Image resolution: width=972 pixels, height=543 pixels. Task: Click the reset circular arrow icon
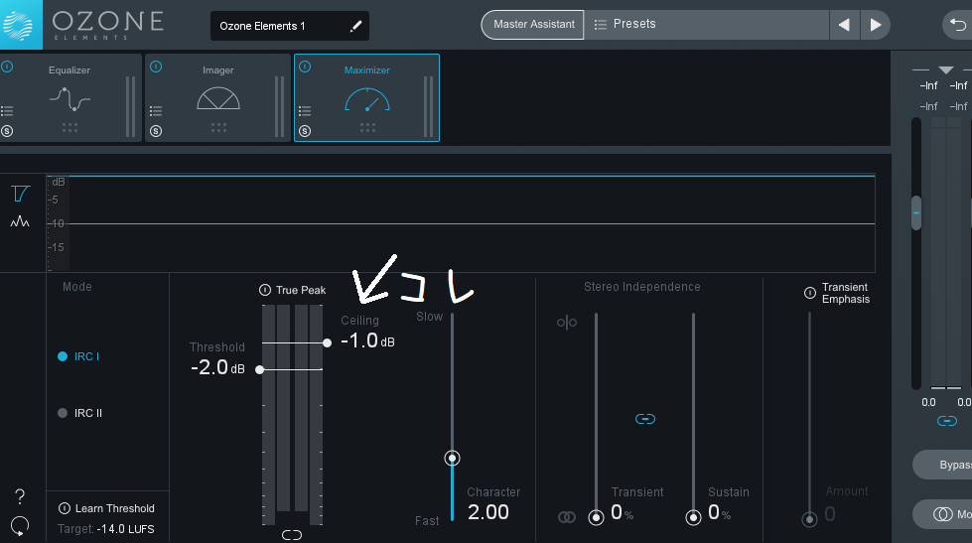coord(20,526)
